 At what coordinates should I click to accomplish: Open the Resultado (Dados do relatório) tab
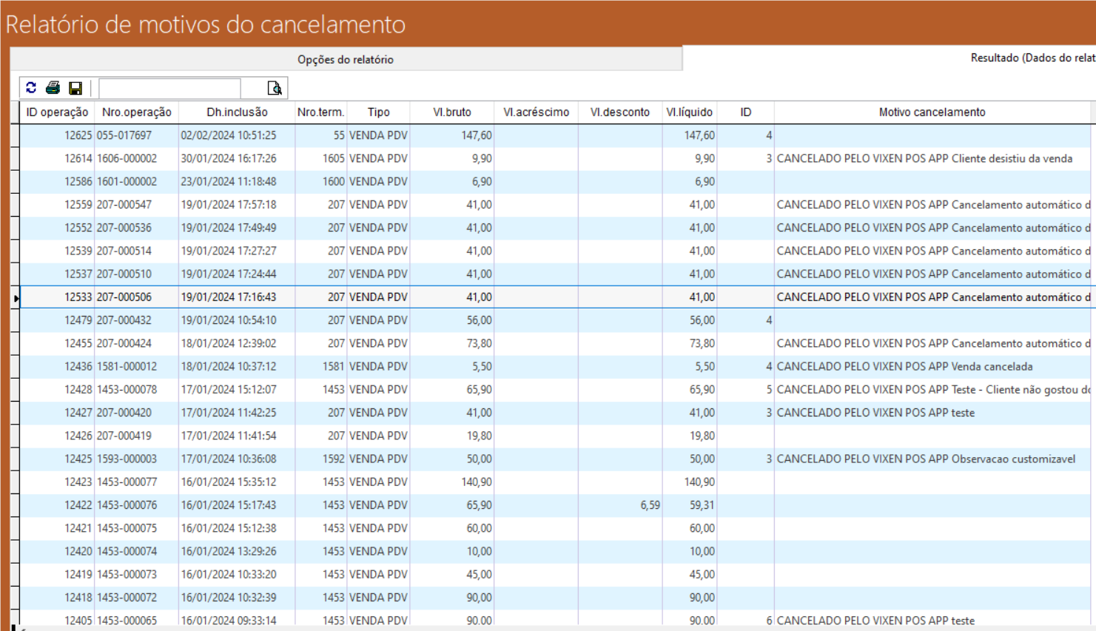click(x=1032, y=58)
